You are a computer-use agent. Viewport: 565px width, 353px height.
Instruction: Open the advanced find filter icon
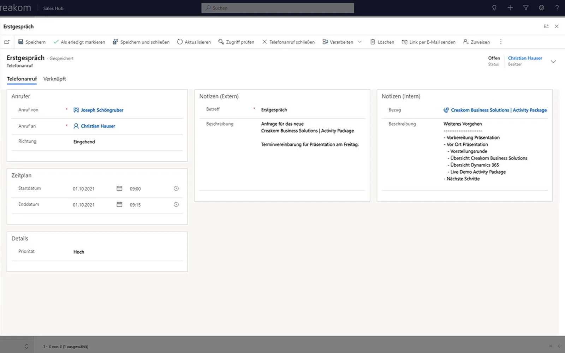526,8
